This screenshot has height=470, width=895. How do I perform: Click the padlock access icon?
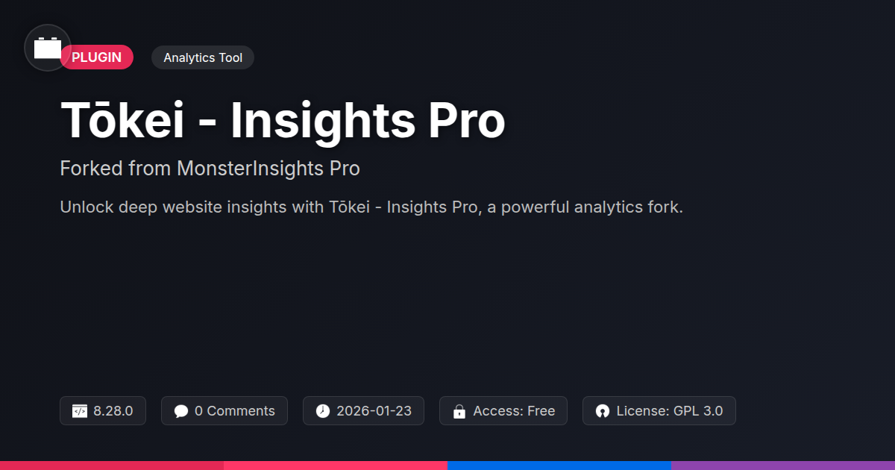459,411
